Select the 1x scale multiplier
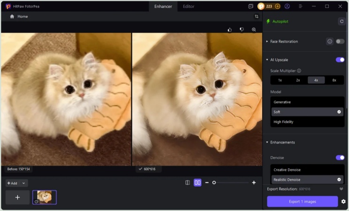The image size is (349, 211). click(x=280, y=80)
